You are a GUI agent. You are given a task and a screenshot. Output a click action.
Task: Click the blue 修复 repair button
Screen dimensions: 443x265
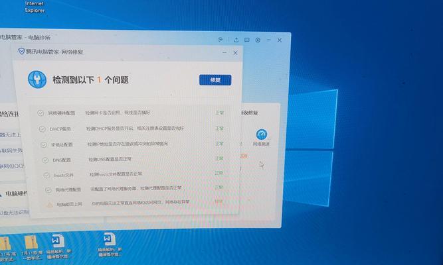click(215, 80)
